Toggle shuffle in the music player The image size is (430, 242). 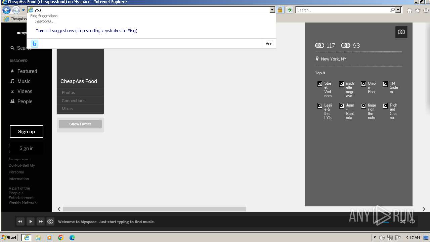tap(402, 221)
